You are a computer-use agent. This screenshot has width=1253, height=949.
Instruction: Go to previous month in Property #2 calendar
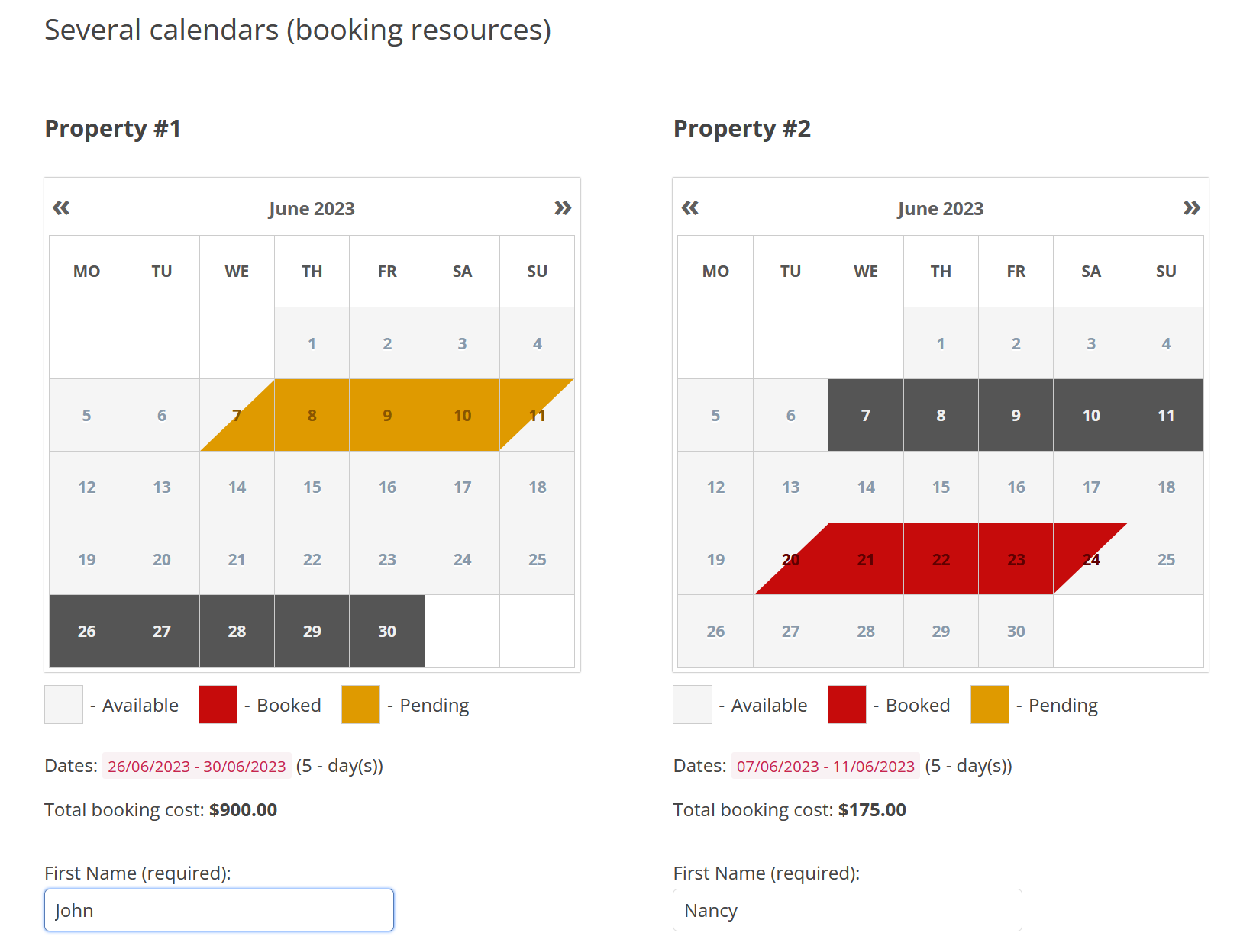[x=689, y=208]
